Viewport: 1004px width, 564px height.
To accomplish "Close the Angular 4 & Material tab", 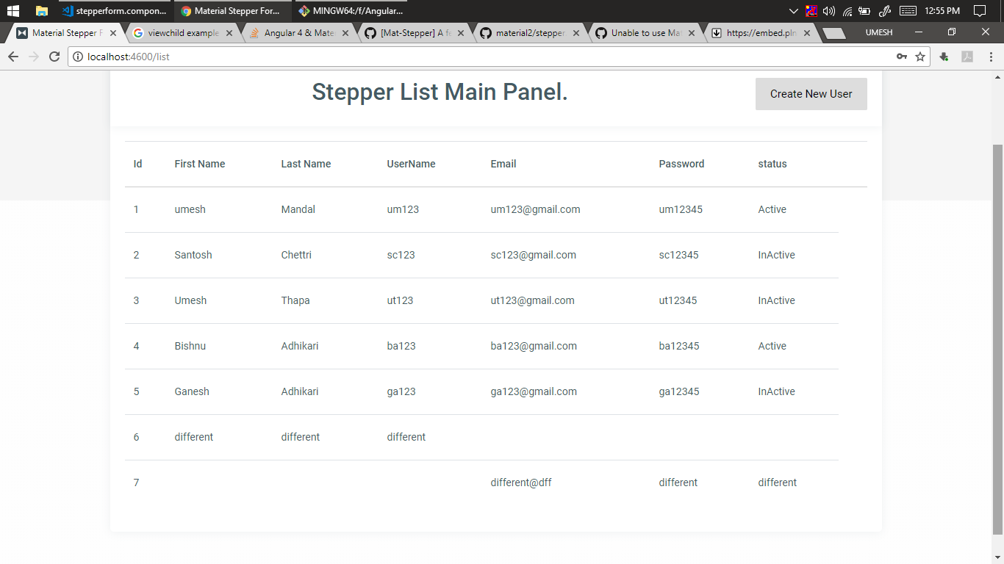I will pyautogui.click(x=345, y=33).
